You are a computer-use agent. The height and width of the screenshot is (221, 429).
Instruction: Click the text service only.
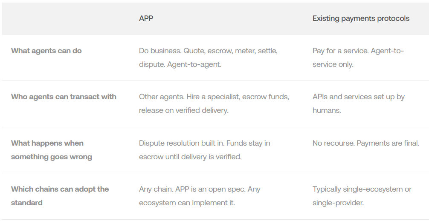coord(333,65)
